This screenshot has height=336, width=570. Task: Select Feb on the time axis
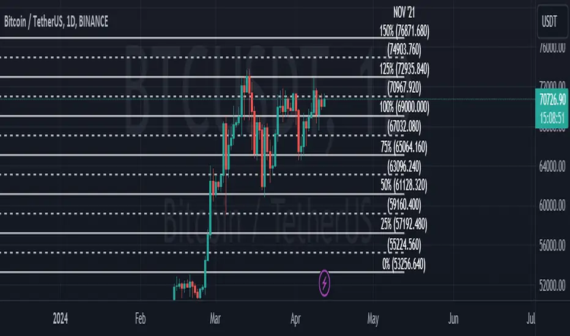141,318
